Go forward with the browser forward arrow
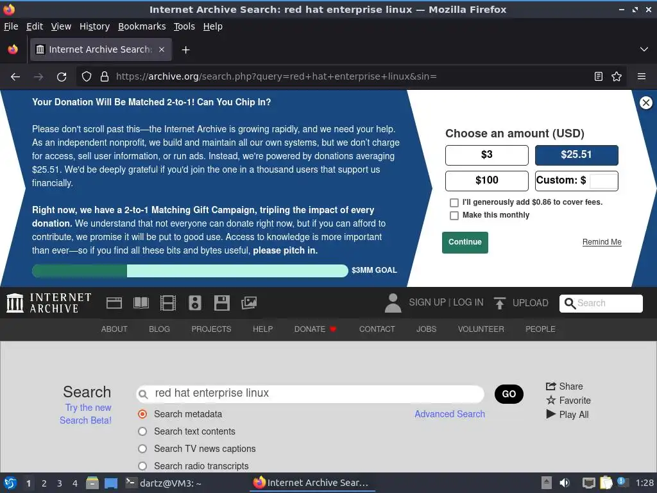 tap(38, 77)
